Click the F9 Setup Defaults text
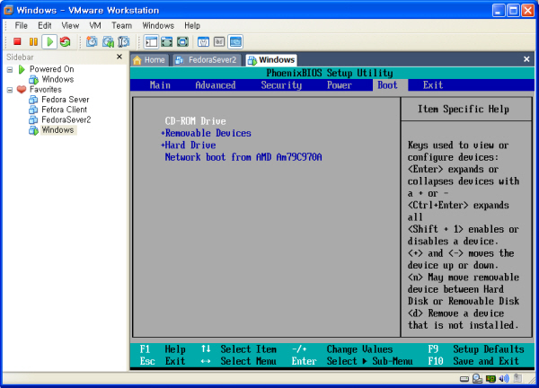 pos(476,349)
